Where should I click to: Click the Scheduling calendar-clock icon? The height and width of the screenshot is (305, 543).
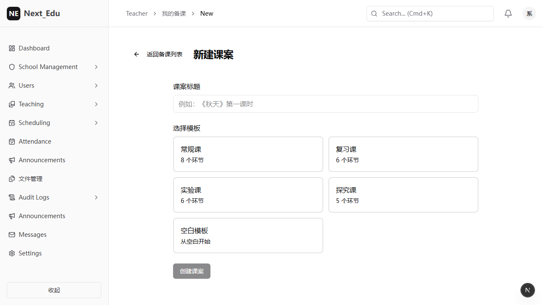[x=12, y=123]
